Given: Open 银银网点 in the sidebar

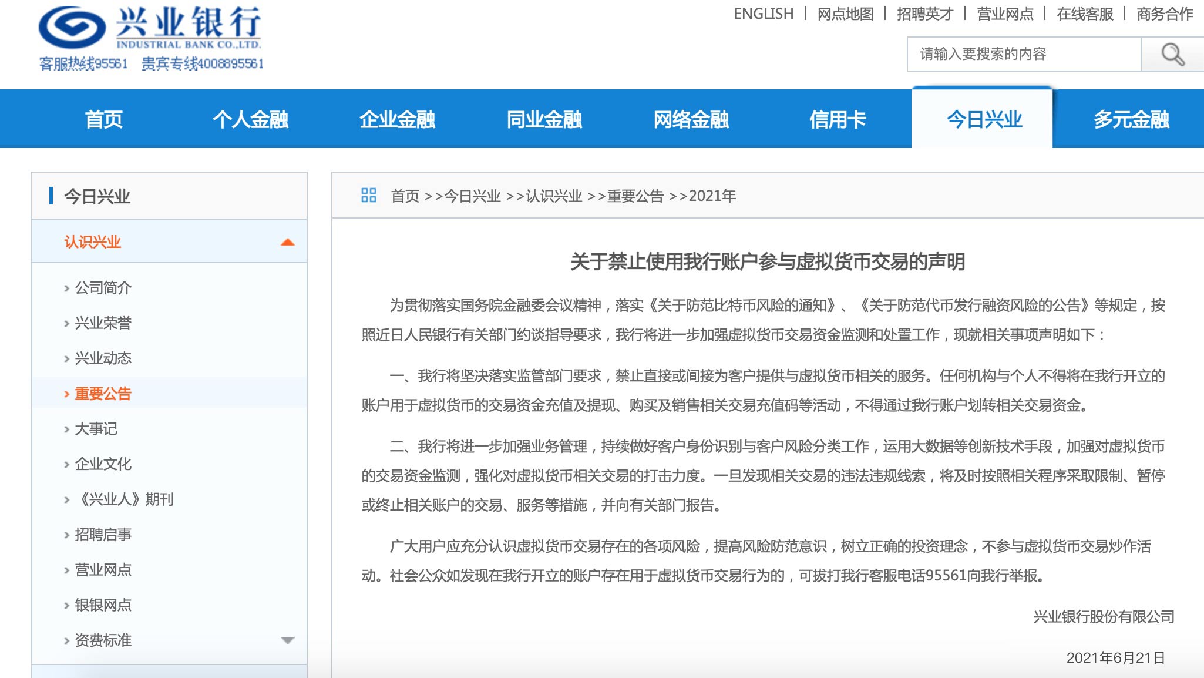Looking at the screenshot, I should tap(103, 605).
